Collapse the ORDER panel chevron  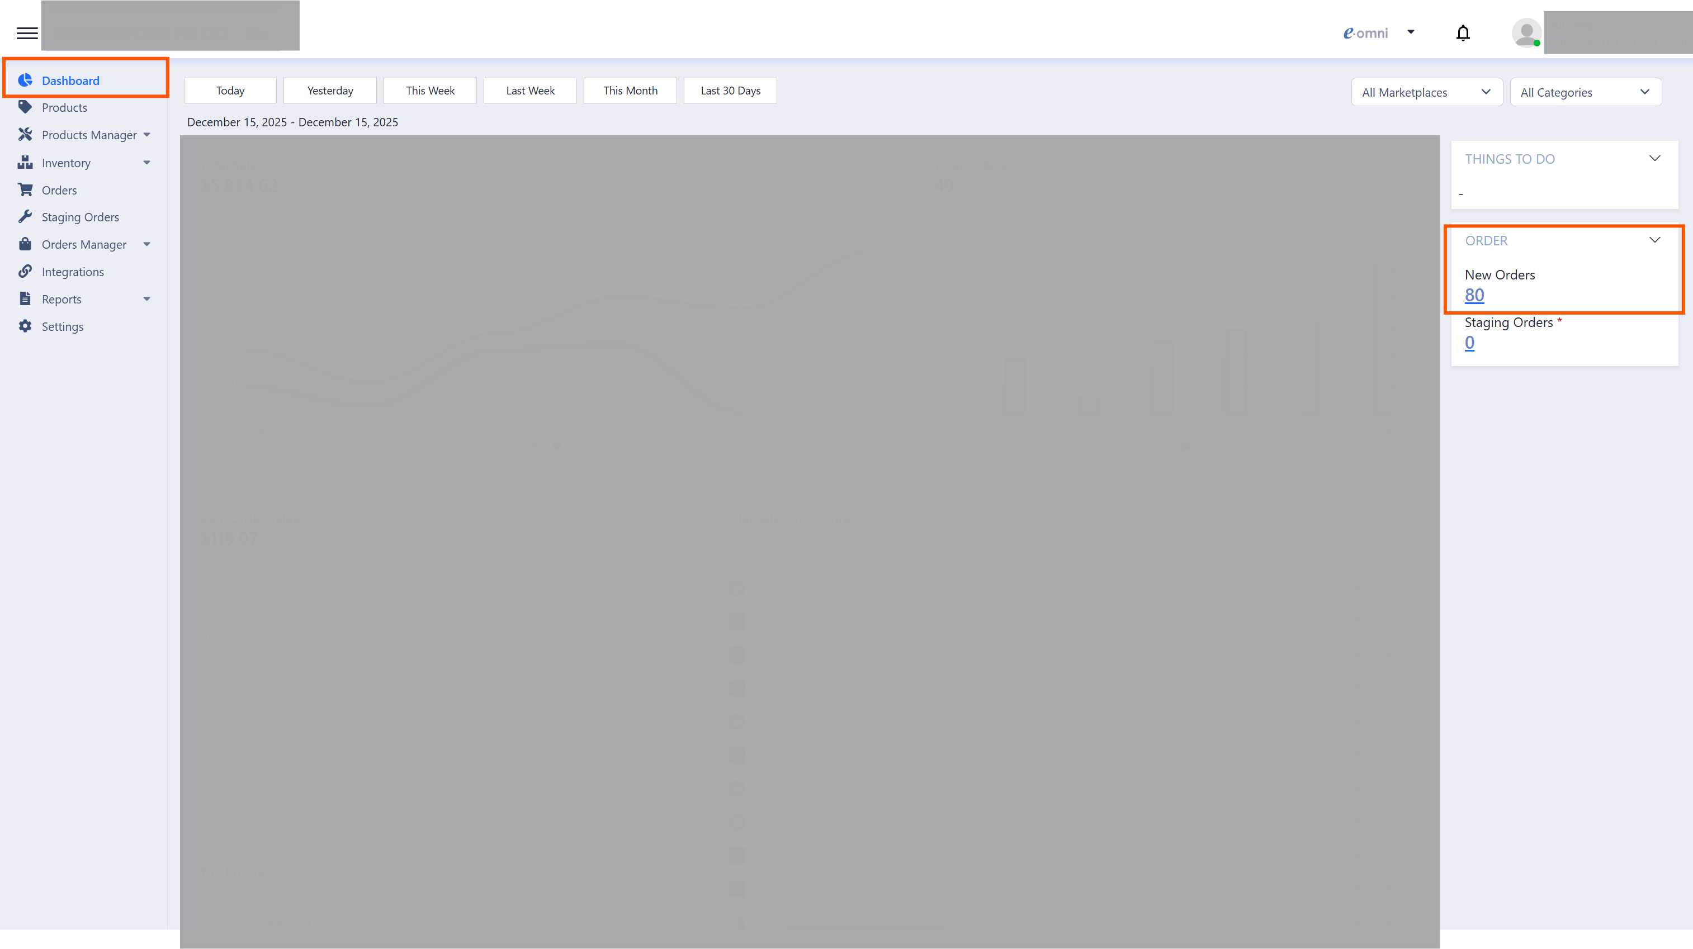click(1654, 240)
